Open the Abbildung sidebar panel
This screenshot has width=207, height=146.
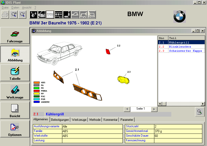click(x=15, y=54)
